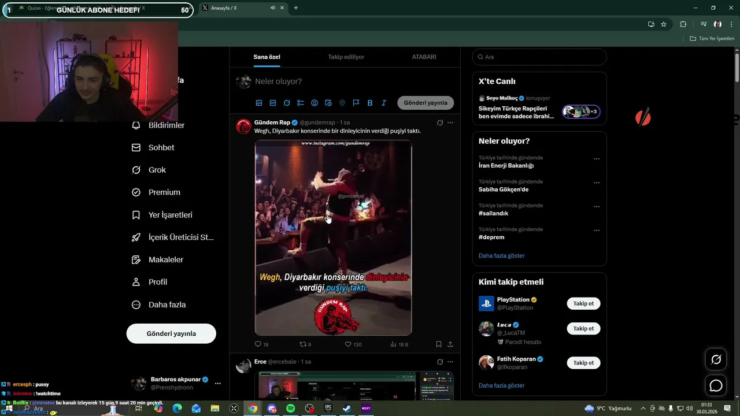Click the flag icon in composer toolbar
740x416 pixels.
pyautogui.click(x=356, y=103)
